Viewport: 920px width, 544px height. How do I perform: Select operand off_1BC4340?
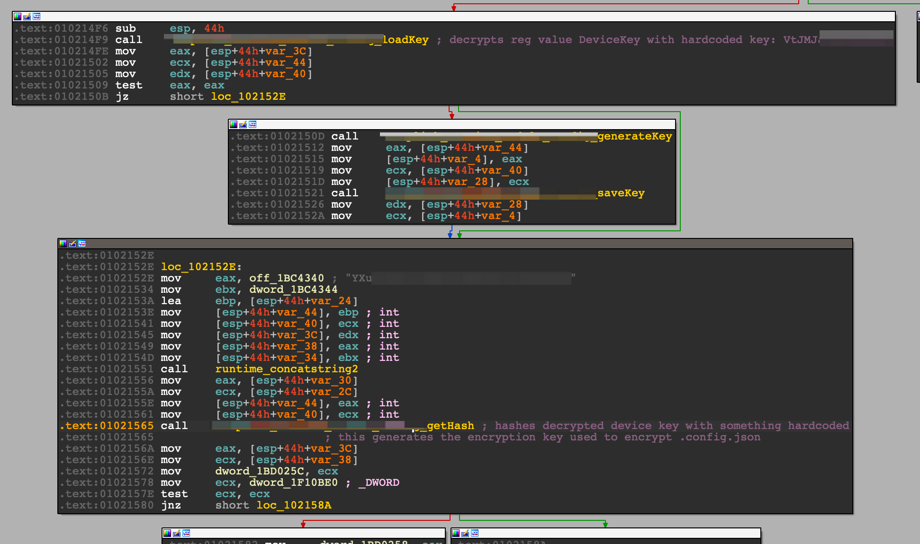287,278
